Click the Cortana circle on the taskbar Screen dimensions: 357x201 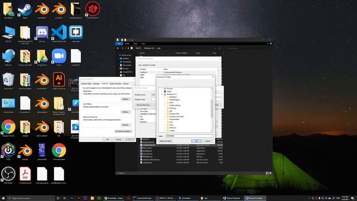58,198
